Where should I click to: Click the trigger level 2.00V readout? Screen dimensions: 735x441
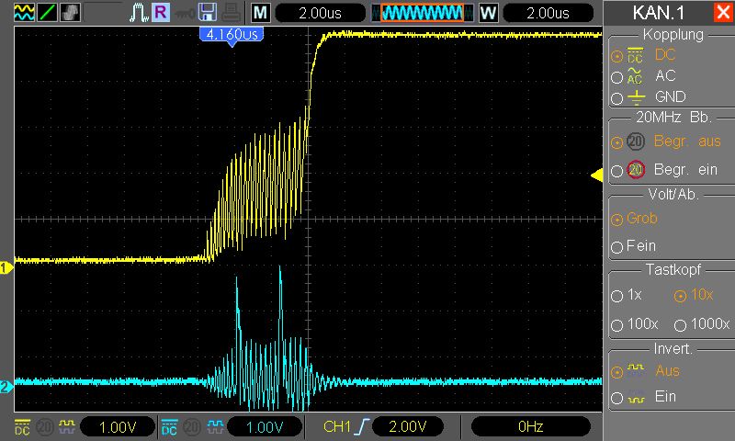click(407, 426)
